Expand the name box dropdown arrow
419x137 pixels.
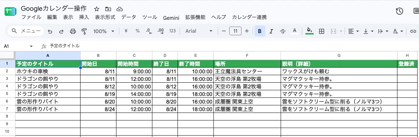[31, 46]
